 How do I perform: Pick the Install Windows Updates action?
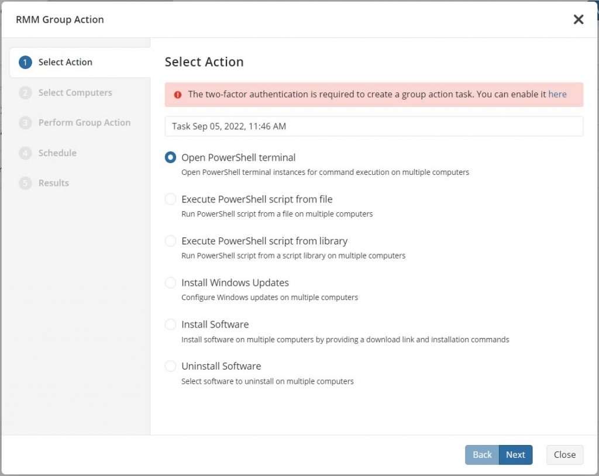pyautogui.click(x=170, y=282)
